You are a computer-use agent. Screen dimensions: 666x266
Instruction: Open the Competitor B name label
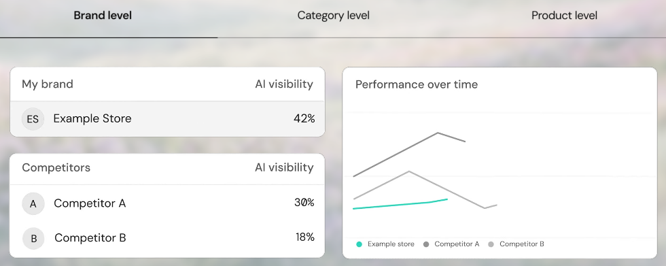tap(90, 237)
